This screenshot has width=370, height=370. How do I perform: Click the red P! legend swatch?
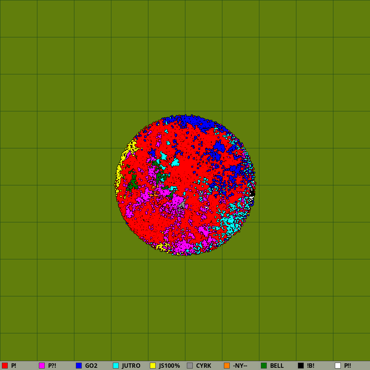pyautogui.click(x=5, y=366)
